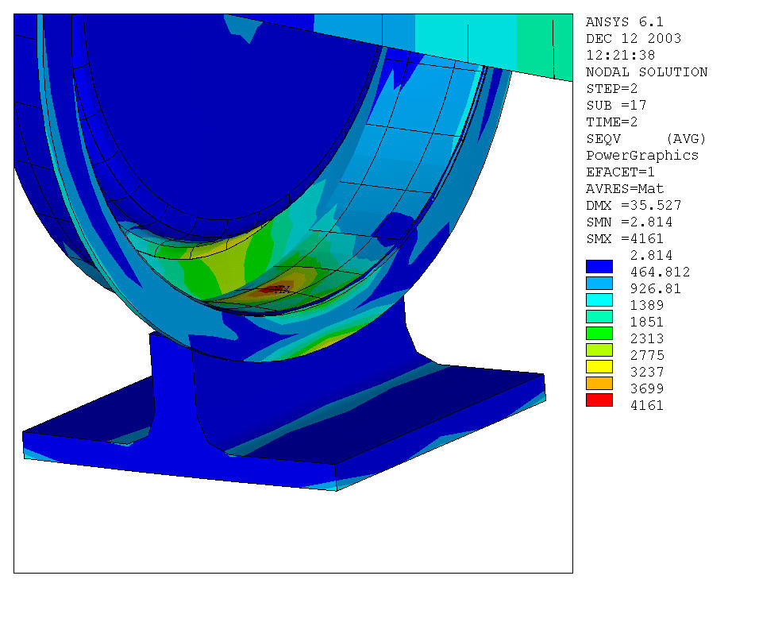Screen dimensions: 782x622
Task: Click the NODAL SOLUTION title text
Action: coord(646,72)
